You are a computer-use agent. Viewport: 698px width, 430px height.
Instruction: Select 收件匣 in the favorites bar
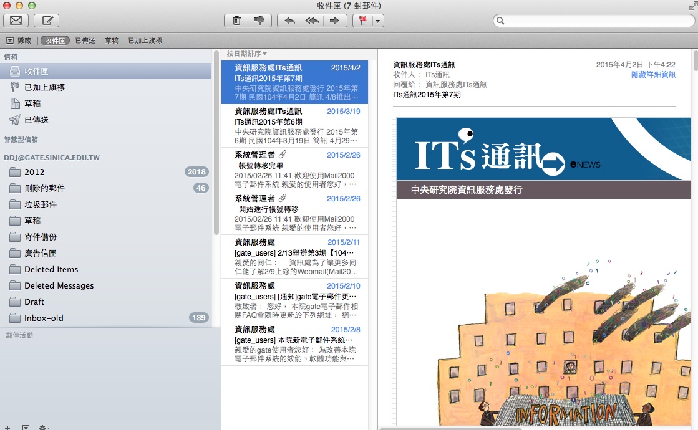click(55, 41)
